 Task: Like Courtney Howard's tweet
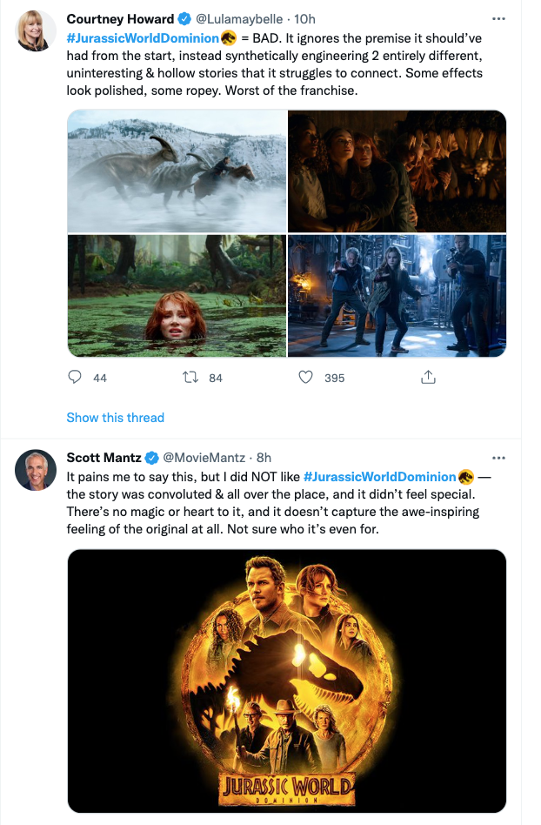coord(306,378)
